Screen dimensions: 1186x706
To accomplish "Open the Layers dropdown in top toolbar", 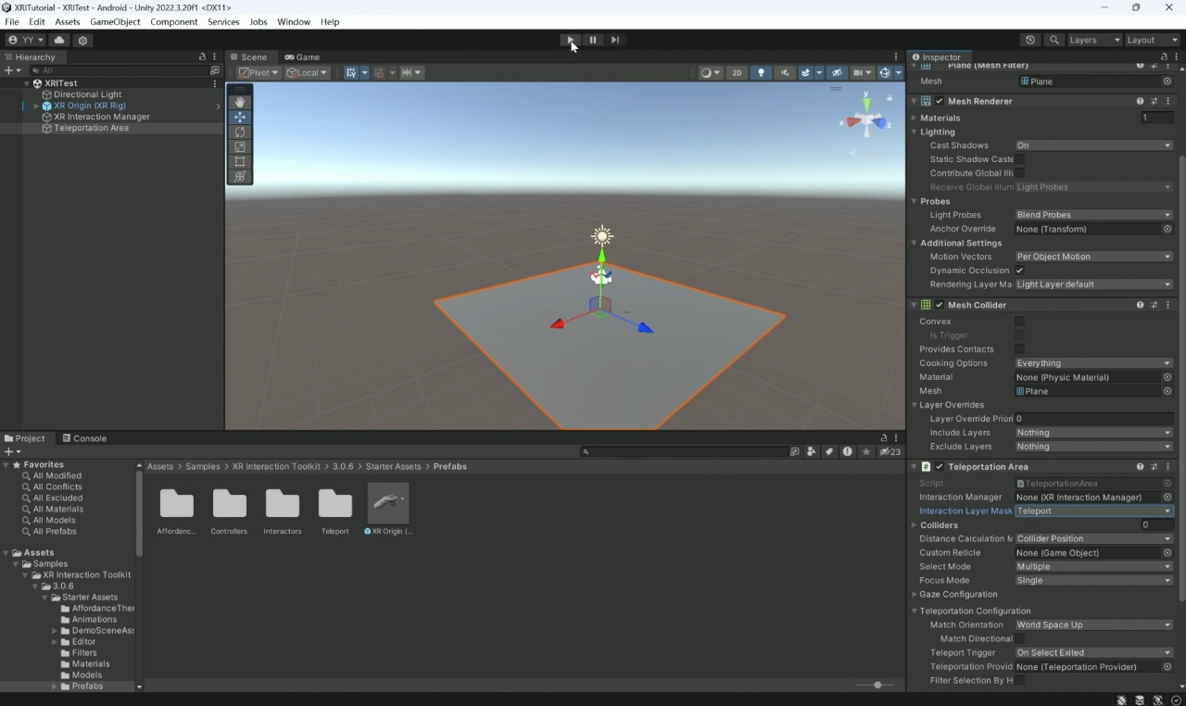I will click(x=1094, y=40).
